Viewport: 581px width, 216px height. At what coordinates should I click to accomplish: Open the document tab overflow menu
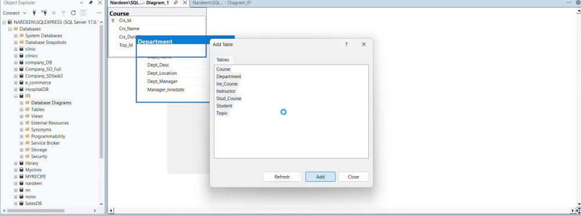point(569,2)
